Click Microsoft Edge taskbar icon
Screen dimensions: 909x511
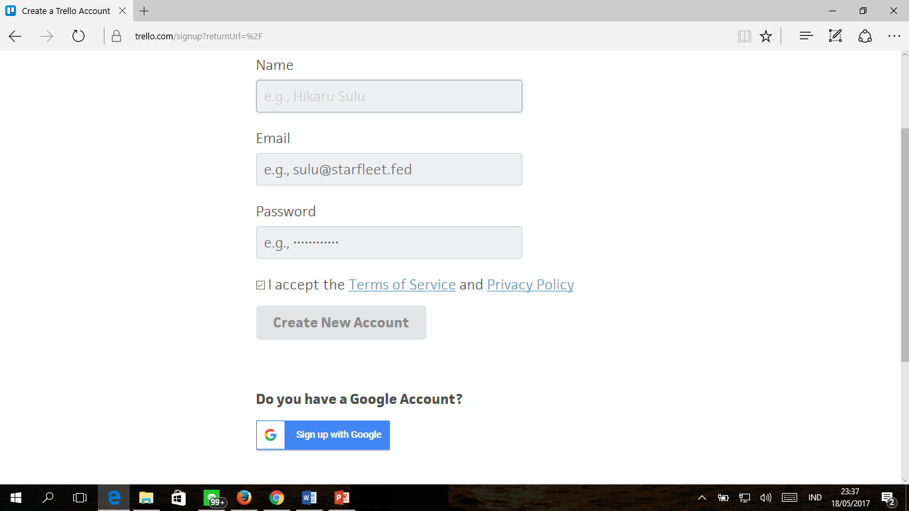(114, 498)
